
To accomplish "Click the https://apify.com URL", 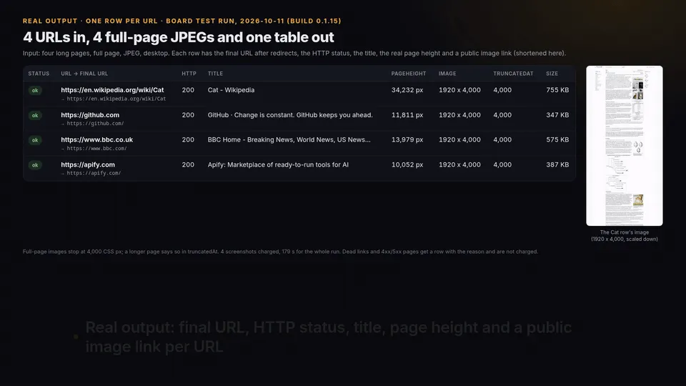I will click(x=87, y=164).
